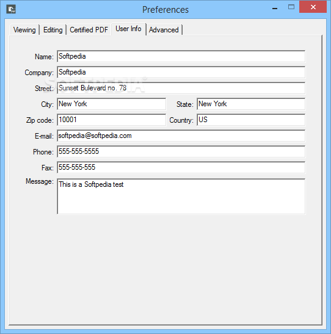Click the 'Name:' label
Image resolution: width=331 pixels, height=334 pixels.
[44, 57]
